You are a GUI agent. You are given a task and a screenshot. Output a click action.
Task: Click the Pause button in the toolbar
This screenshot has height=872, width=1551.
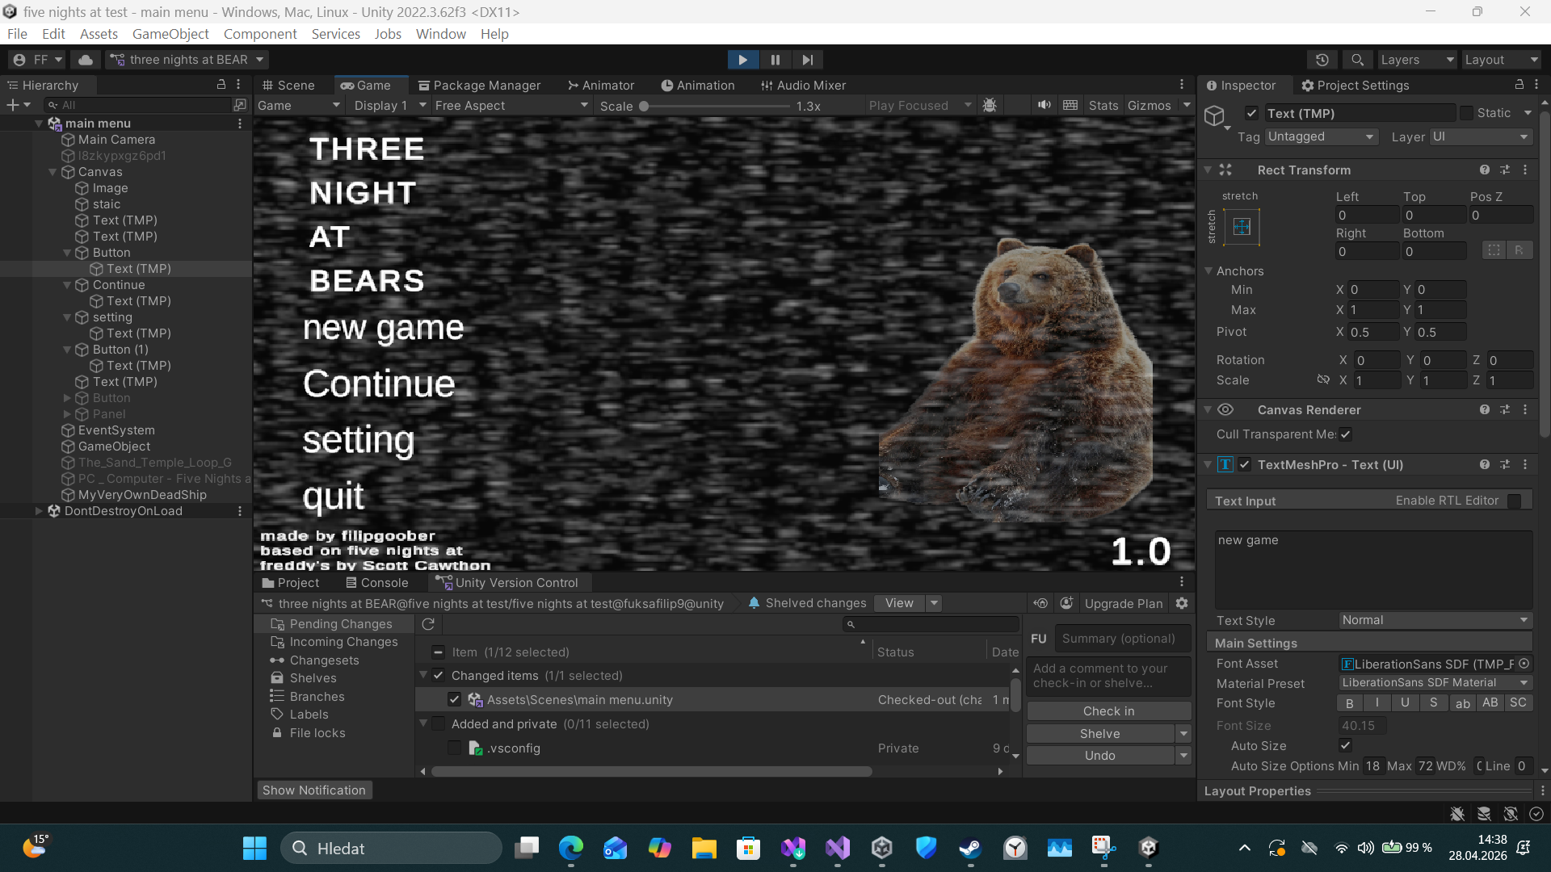coord(775,60)
